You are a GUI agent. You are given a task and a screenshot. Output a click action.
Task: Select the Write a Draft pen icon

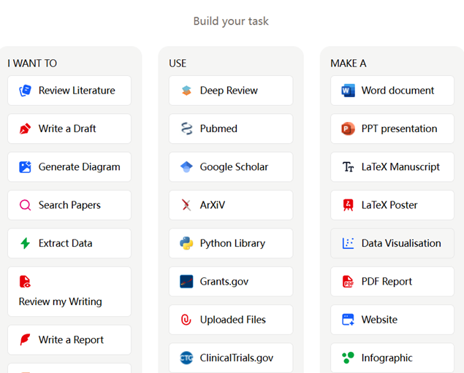(x=26, y=129)
